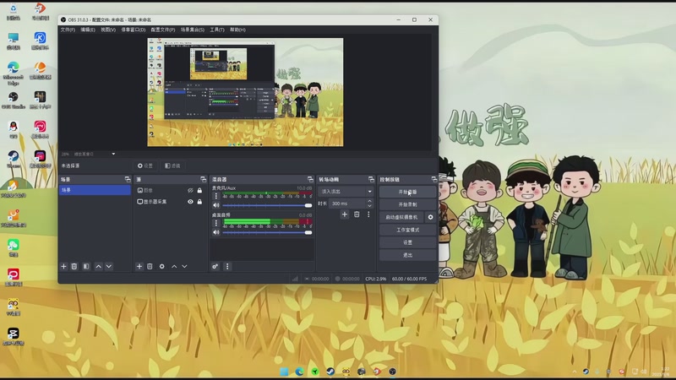Click the Windows Start button on the taskbar

point(284,372)
